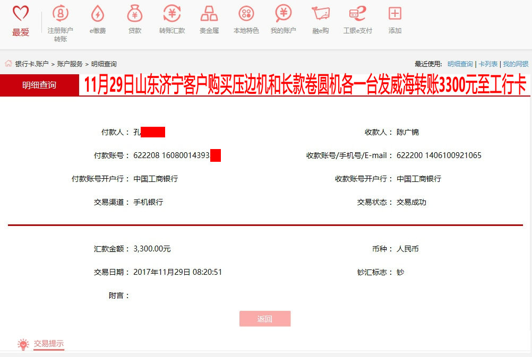The height and width of the screenshot is (357, 532).
Task: Select the 工银e支付 payment icon
Action: (357, 19)
